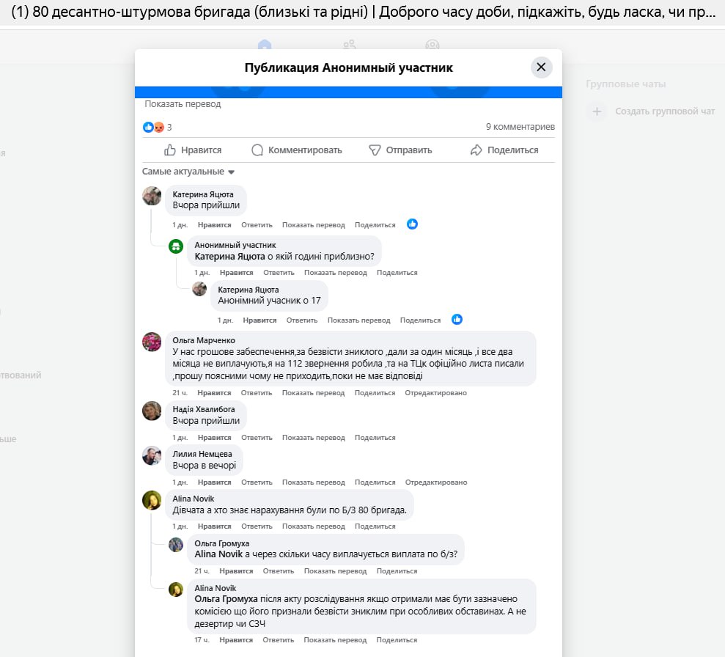The height and width of the screenshot is (657, 725).
Task: Close the publication dialog with X
Action: pyautogui.click(x=541, y=67)
